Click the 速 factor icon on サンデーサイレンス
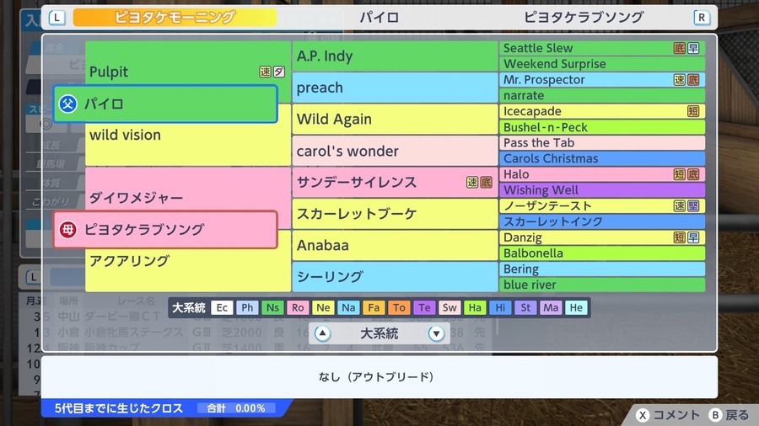The width and height of the screenshot is (759, 426). point(472,182)
